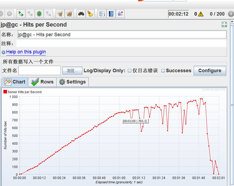This screenshot has height=186, width=234.
Task: Click the Clear single broom icon
Action: point(60,14)
